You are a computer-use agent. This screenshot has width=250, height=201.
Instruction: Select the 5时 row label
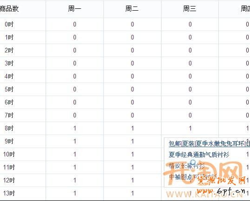click(9, 89)
